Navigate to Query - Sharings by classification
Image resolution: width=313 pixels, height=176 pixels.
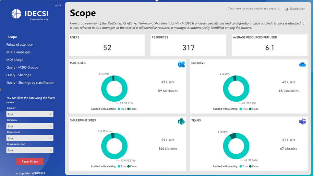(x=30, y=82)
